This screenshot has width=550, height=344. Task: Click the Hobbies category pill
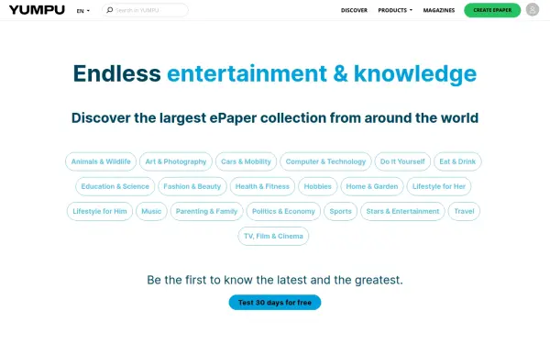(317, 186)
